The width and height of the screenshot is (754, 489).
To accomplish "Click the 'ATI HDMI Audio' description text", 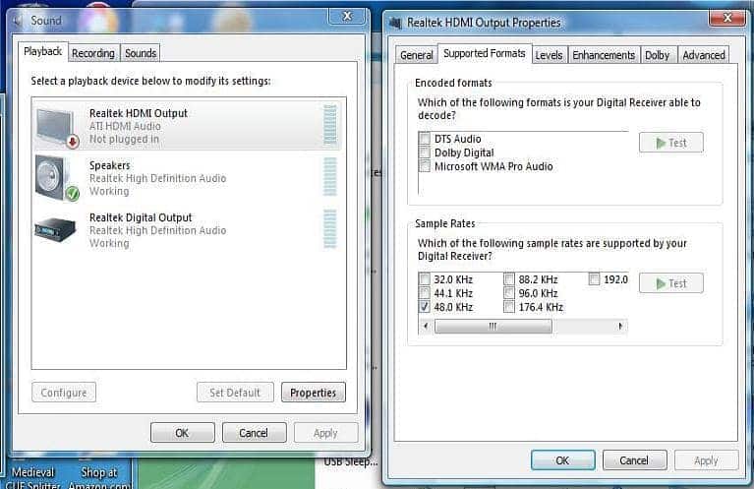I will click(x=125, y=126).
